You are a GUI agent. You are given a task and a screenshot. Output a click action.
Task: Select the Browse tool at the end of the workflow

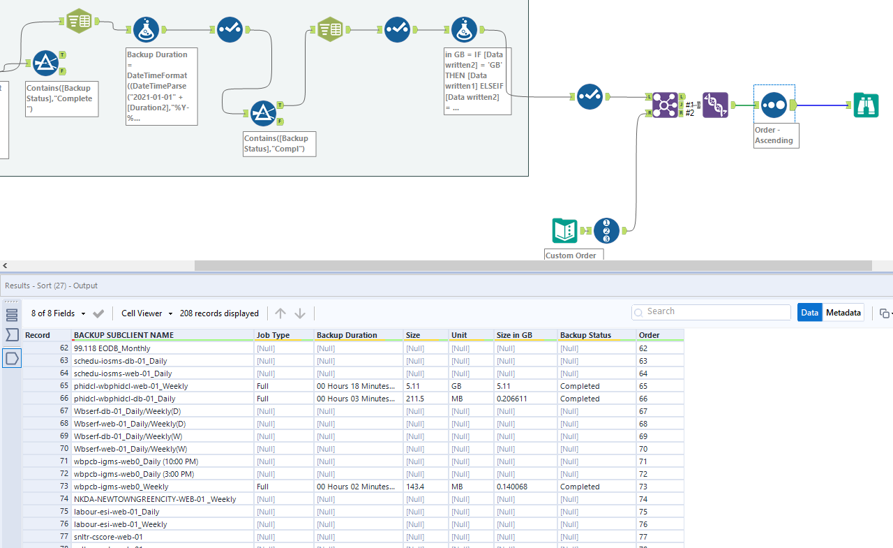point(866,105)
